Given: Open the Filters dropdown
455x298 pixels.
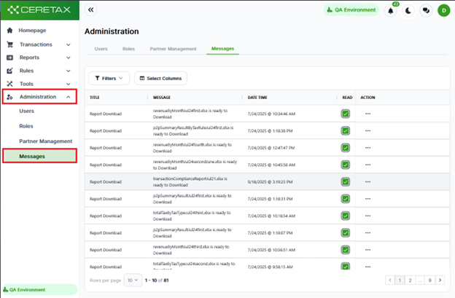Looking at the screenshot, I should [109, 78].
